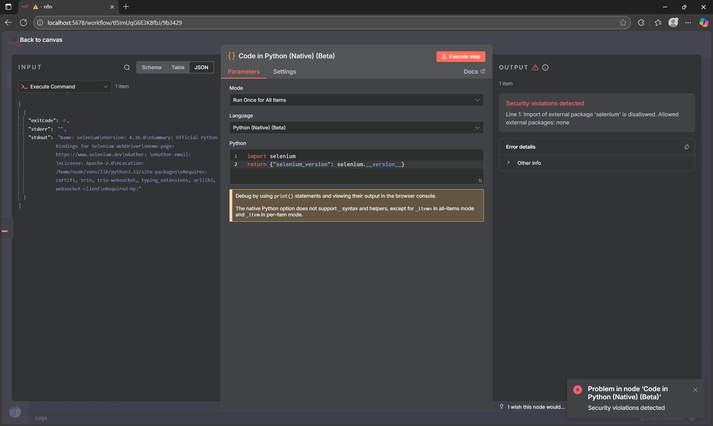Dismiss the security violations notification

click(x=695, y=389)
